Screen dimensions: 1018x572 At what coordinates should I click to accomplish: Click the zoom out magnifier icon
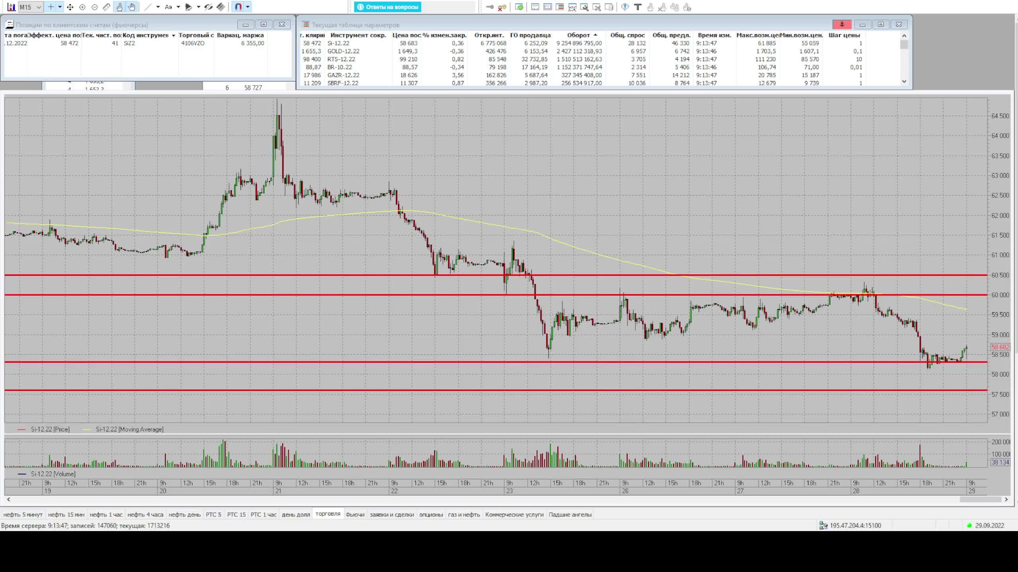(x=95, y=7)
